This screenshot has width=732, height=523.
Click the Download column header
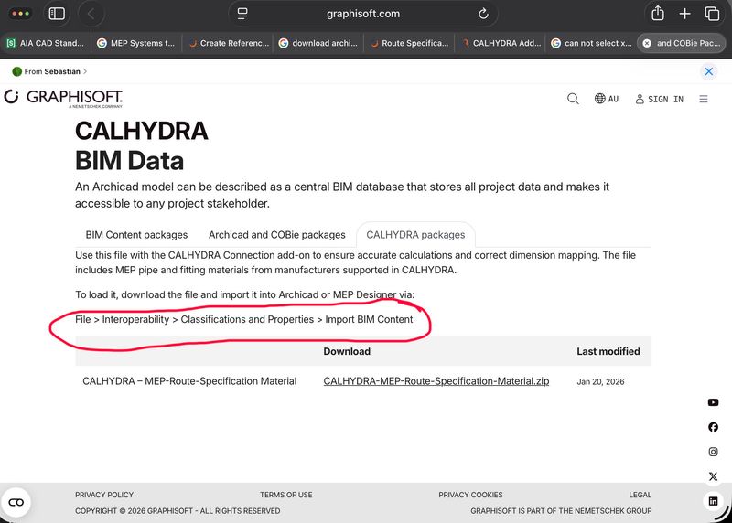pyautogui.click(x=347, y=351)
